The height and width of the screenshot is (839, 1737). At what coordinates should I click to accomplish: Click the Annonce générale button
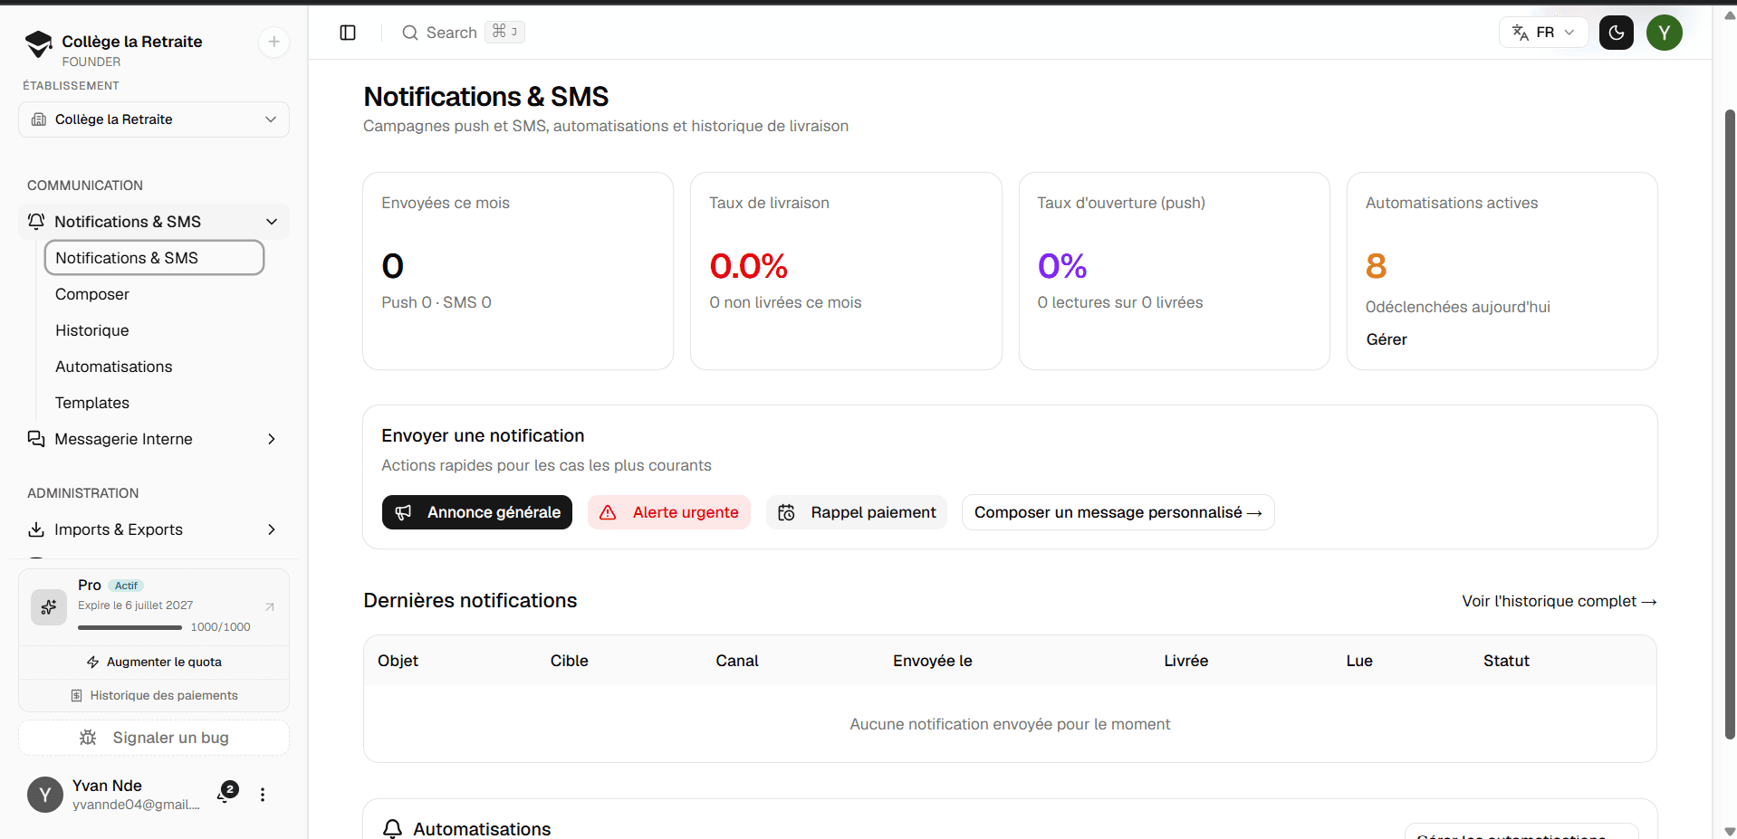click(477, 512)
